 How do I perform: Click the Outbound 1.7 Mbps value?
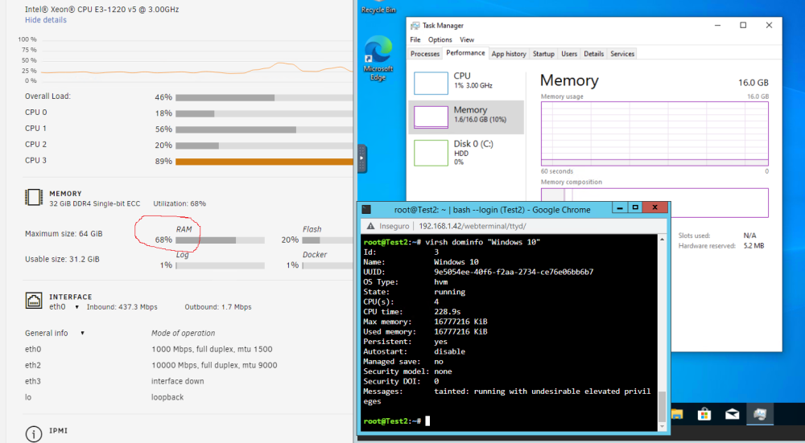(x=235, y=307)
